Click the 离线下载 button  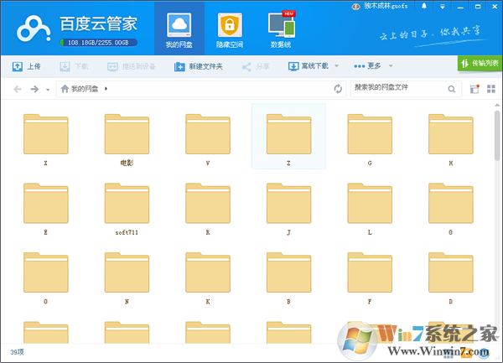[x=309, y=66]
